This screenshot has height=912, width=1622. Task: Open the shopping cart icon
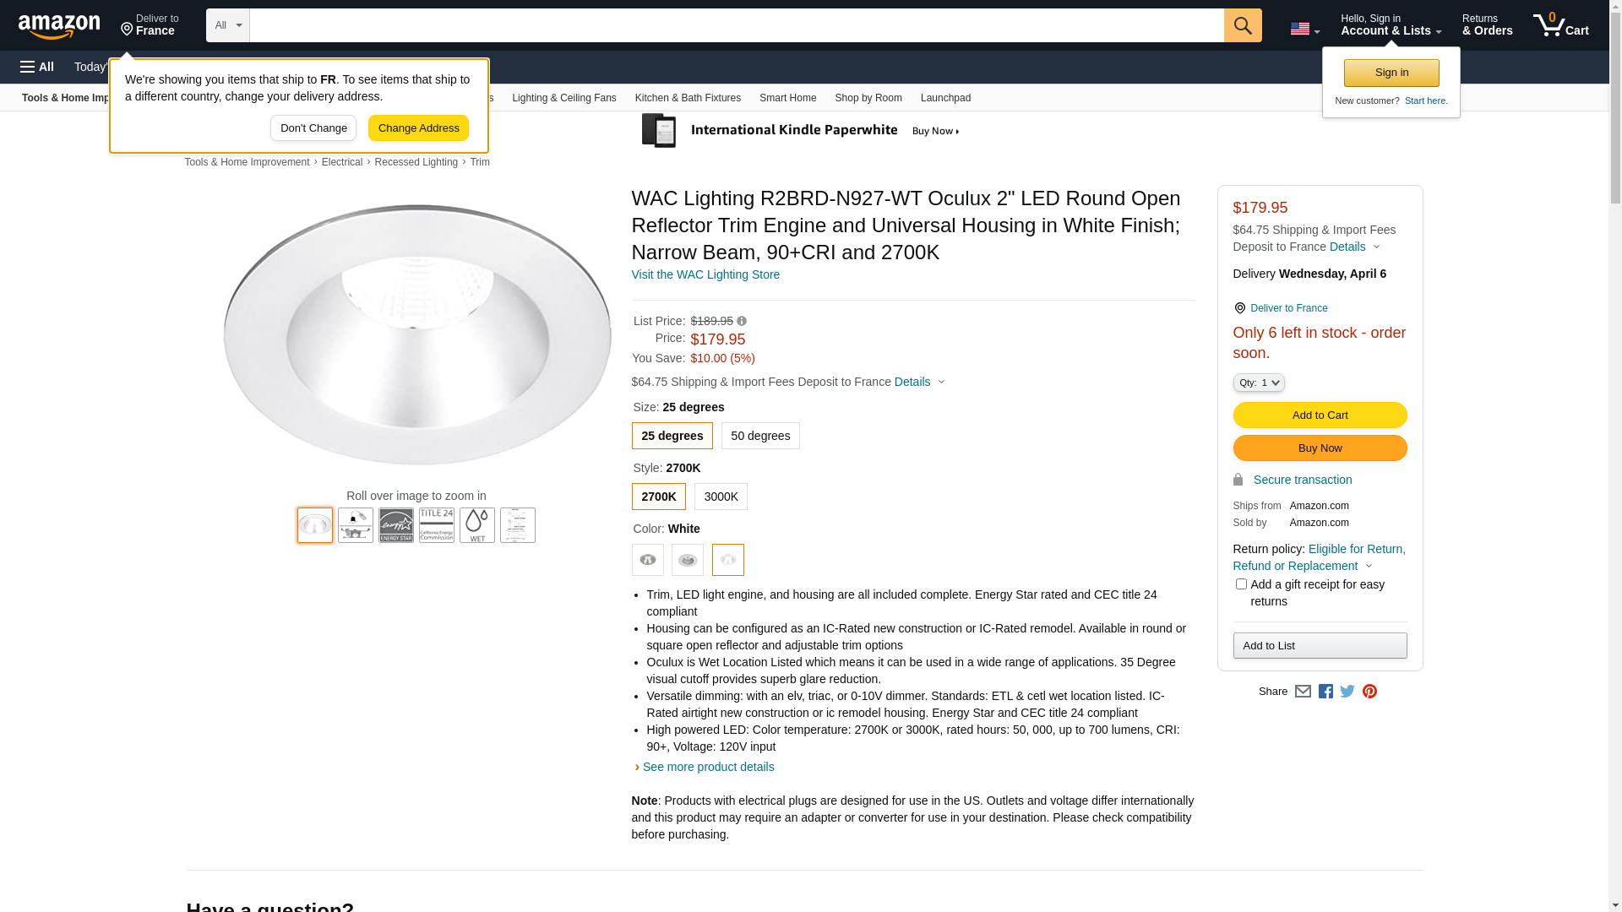coord(1560,25)
